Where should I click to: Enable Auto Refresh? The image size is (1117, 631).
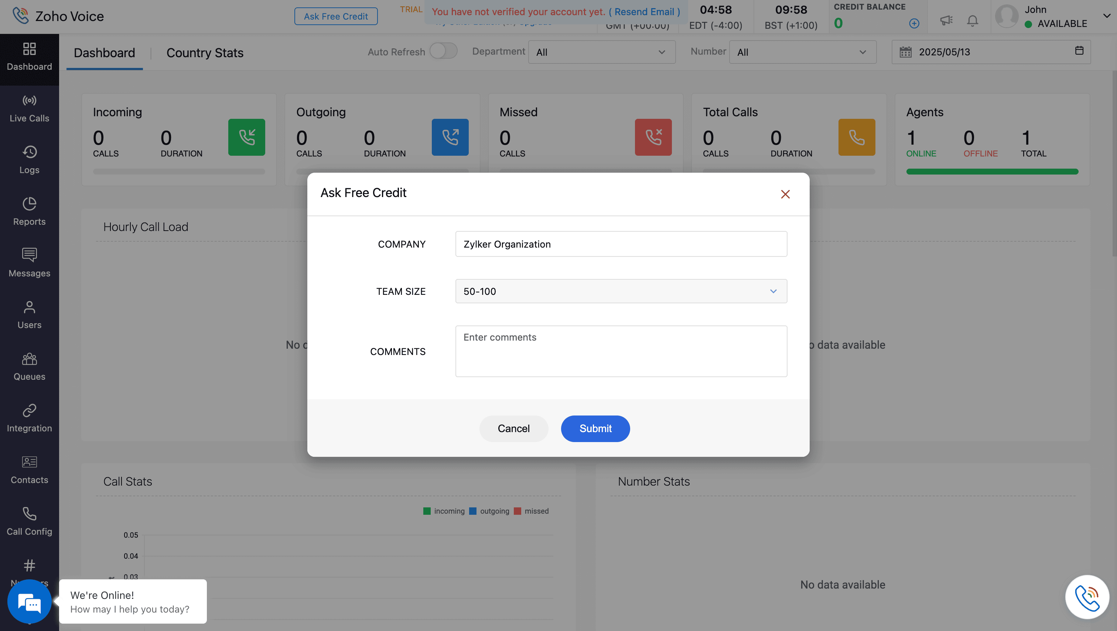(443, 51)
